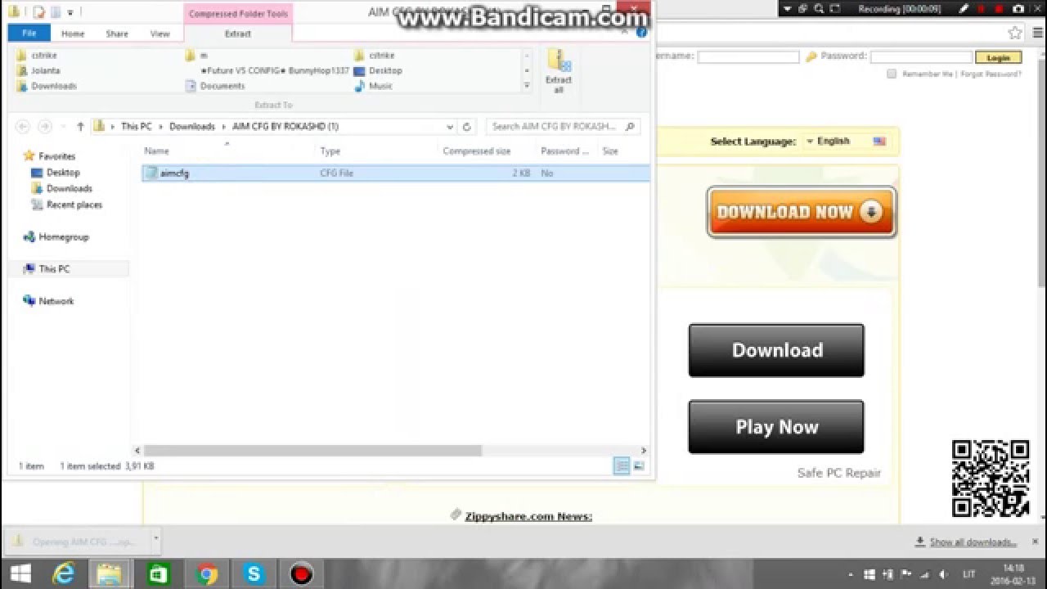Image resolution: width=1047 pixels, height=589 pixels.
Task: Open the recent locations dropdown arrow
Action: (62, 127)
